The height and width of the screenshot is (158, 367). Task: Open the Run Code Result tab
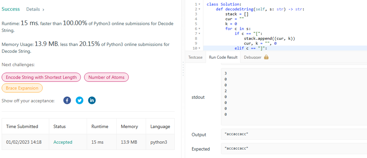223,57
